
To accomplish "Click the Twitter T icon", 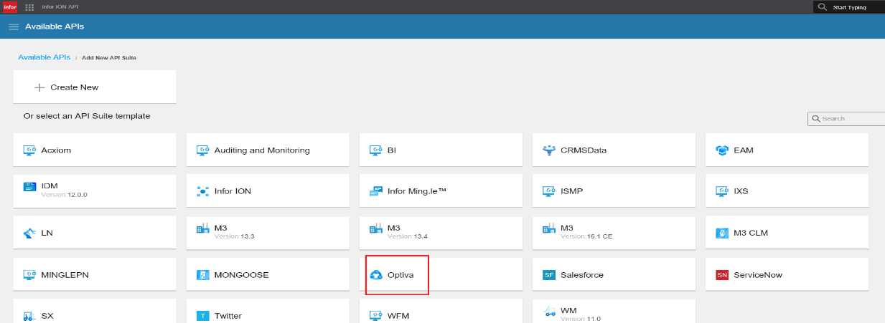I will point(202,316).
